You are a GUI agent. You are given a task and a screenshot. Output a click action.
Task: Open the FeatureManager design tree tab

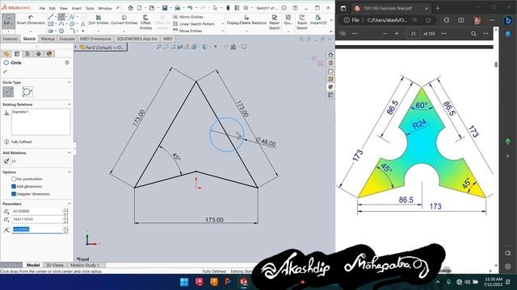coord(6,54)
